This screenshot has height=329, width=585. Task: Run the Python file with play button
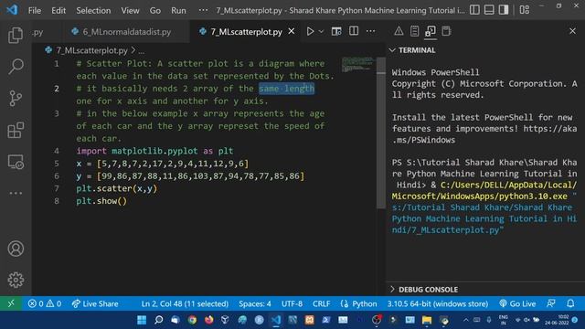point(310,31)
